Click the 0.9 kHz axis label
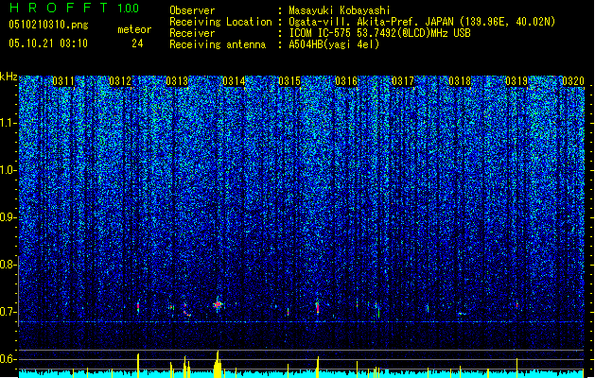Viewport: 595px width, 378px height. tap(9, 217)
